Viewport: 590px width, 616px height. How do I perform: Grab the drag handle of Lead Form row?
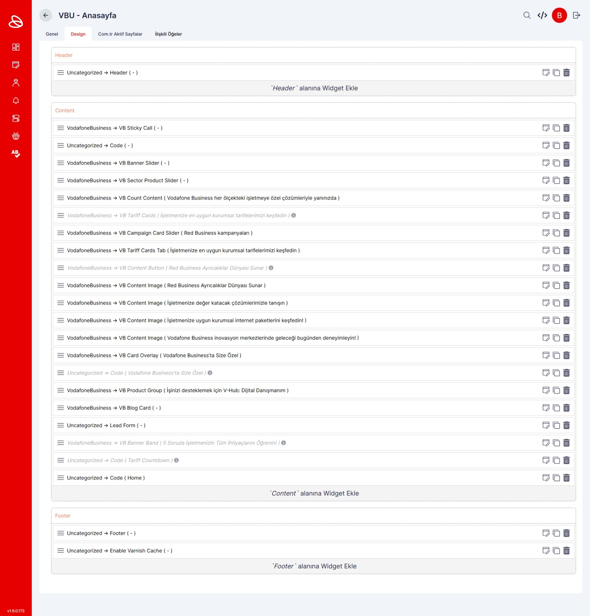pos(61,425)
